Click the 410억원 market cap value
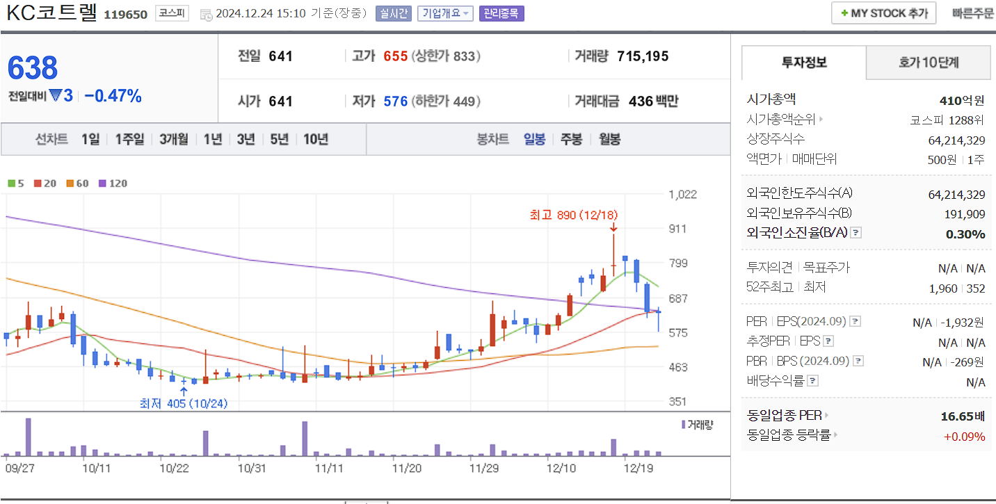This screenshot has width=996, height=504. [x=962, y=100]
